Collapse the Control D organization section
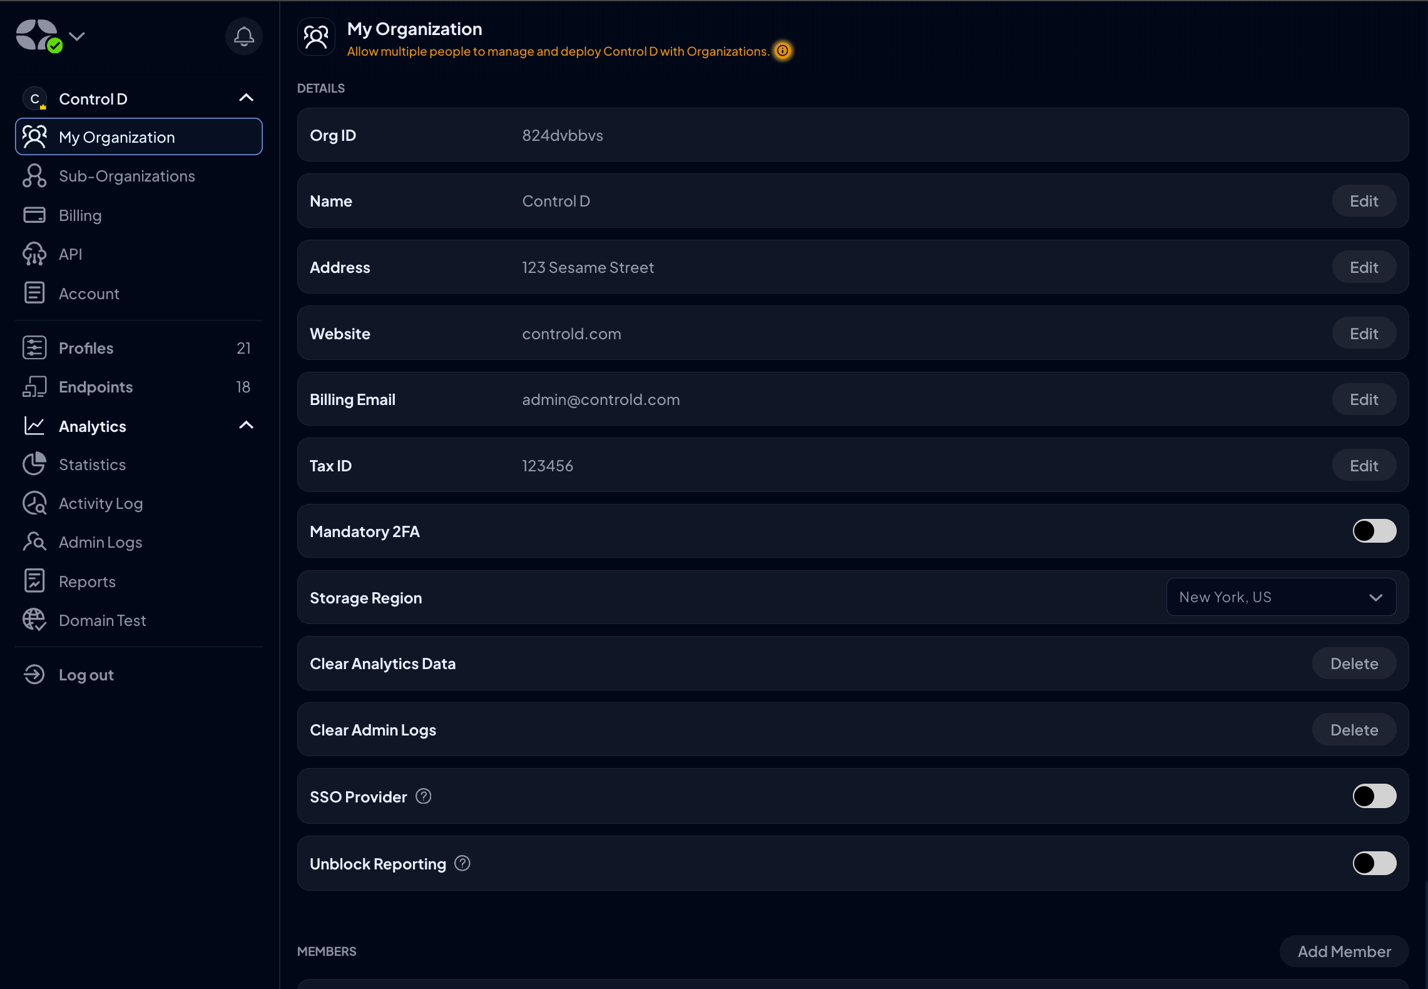 246,98
